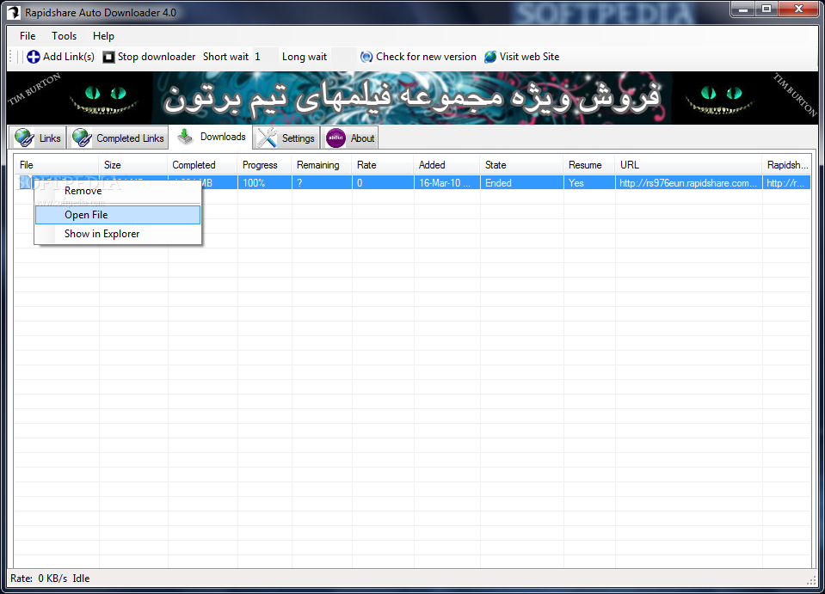The width and height of the screenshot is (825, 594).
Task: Click the truncated 'http://r...' Rapidshare cell
Action: 786,183
